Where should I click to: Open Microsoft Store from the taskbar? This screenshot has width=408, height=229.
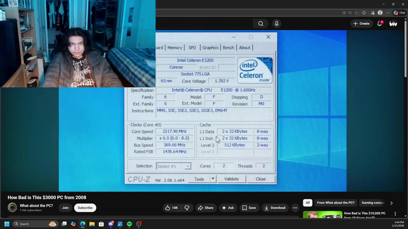click(x=101, y=224)
